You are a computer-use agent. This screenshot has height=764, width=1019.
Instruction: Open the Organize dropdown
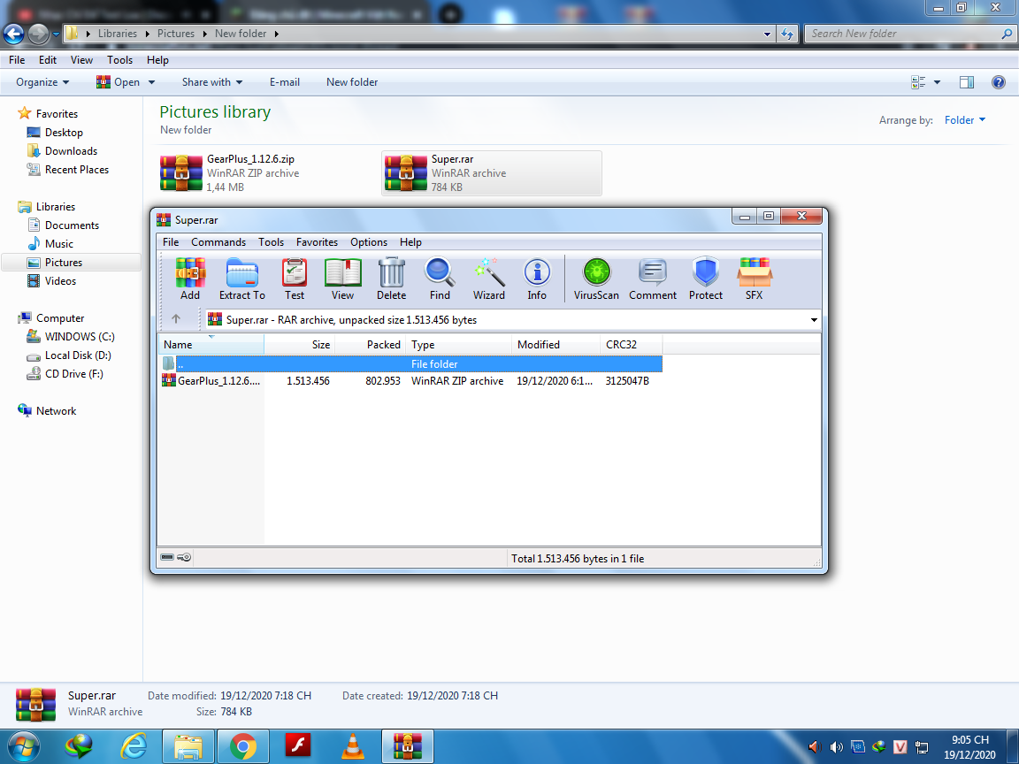pos(42,82)
